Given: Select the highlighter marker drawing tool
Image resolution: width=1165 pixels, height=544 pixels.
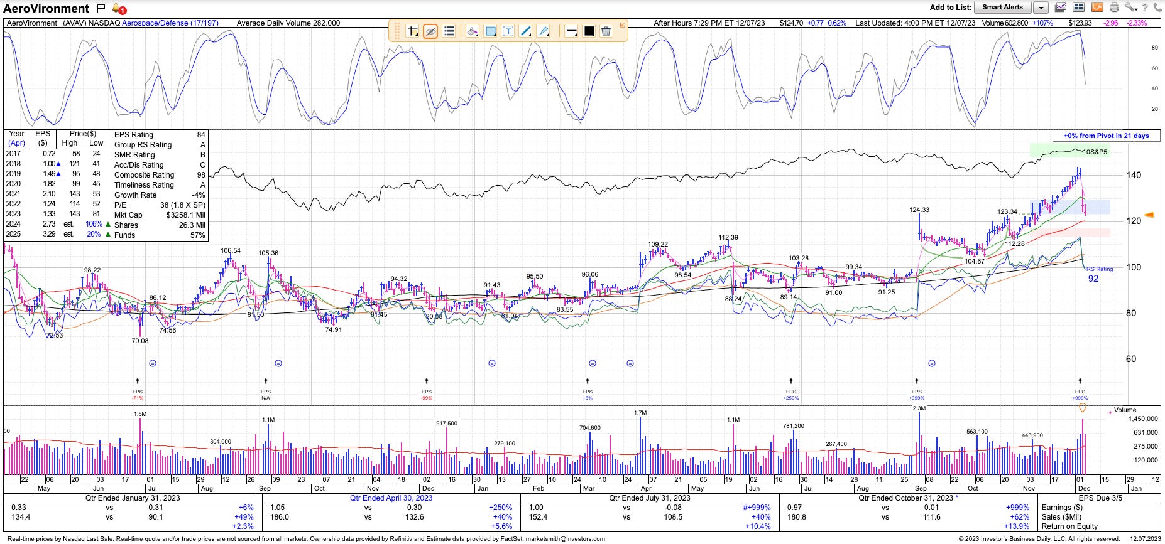Looking at the screenshot, I should (x=473, y=31).
